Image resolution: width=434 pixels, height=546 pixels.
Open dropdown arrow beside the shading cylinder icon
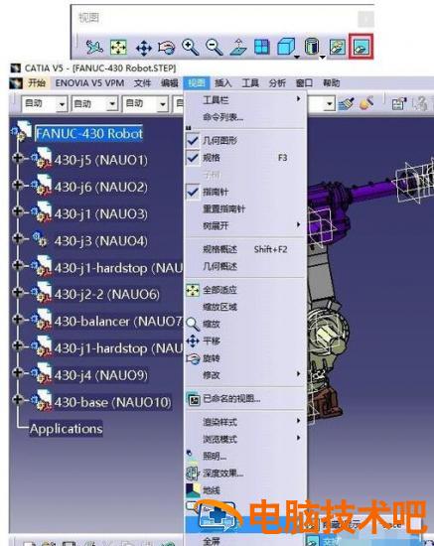[323, 57]
